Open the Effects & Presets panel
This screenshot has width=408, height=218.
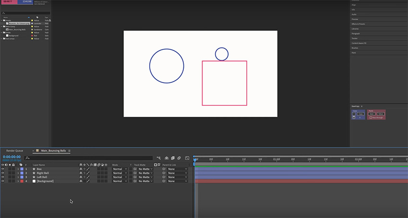point(358,24)
